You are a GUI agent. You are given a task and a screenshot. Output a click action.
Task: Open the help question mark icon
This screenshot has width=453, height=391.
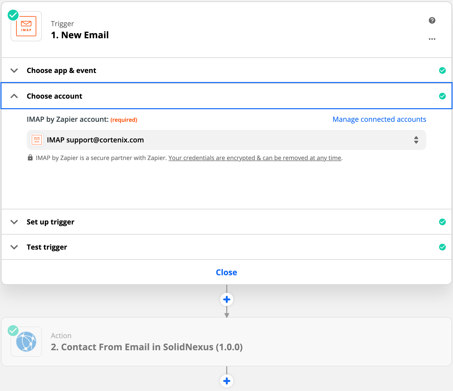point(432,20)
